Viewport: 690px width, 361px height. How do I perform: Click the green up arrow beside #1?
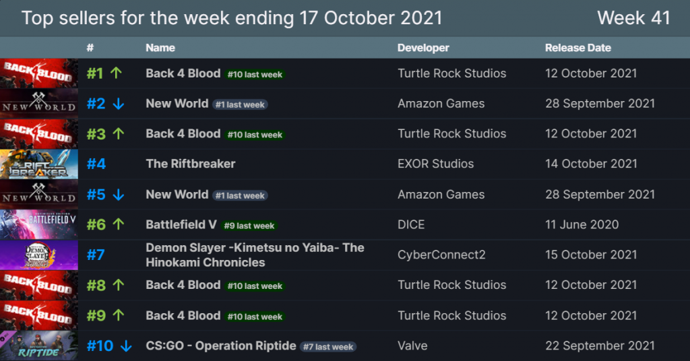[116, 73]
